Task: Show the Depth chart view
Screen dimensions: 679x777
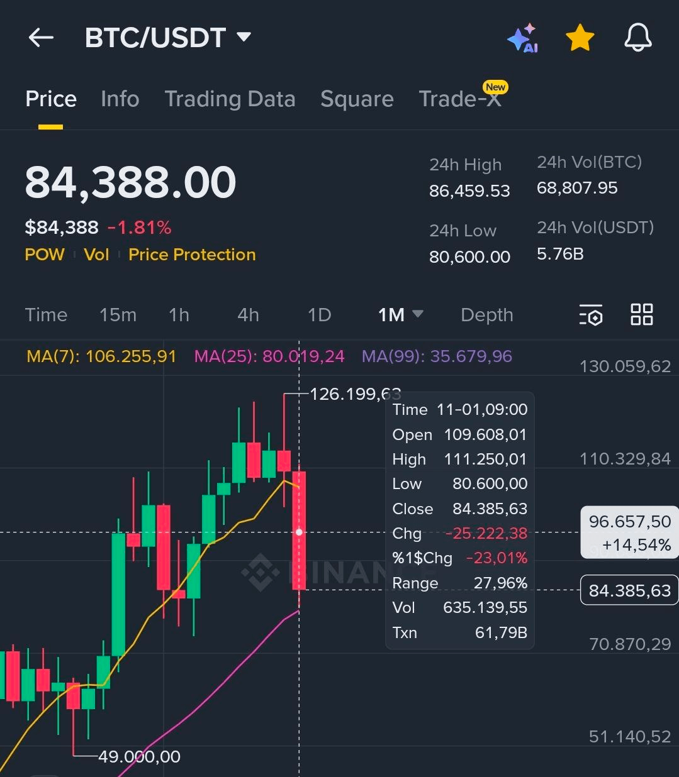Action: [x=486, y=314]
